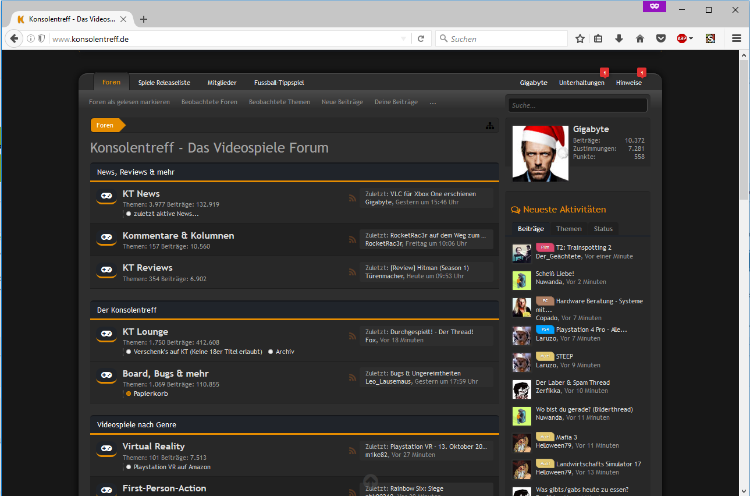Expand the Adblock Plus dropdown arrow
750x496 pixels.
pos(691,39)
